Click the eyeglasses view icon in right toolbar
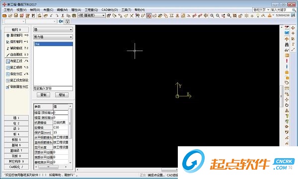 287,50
